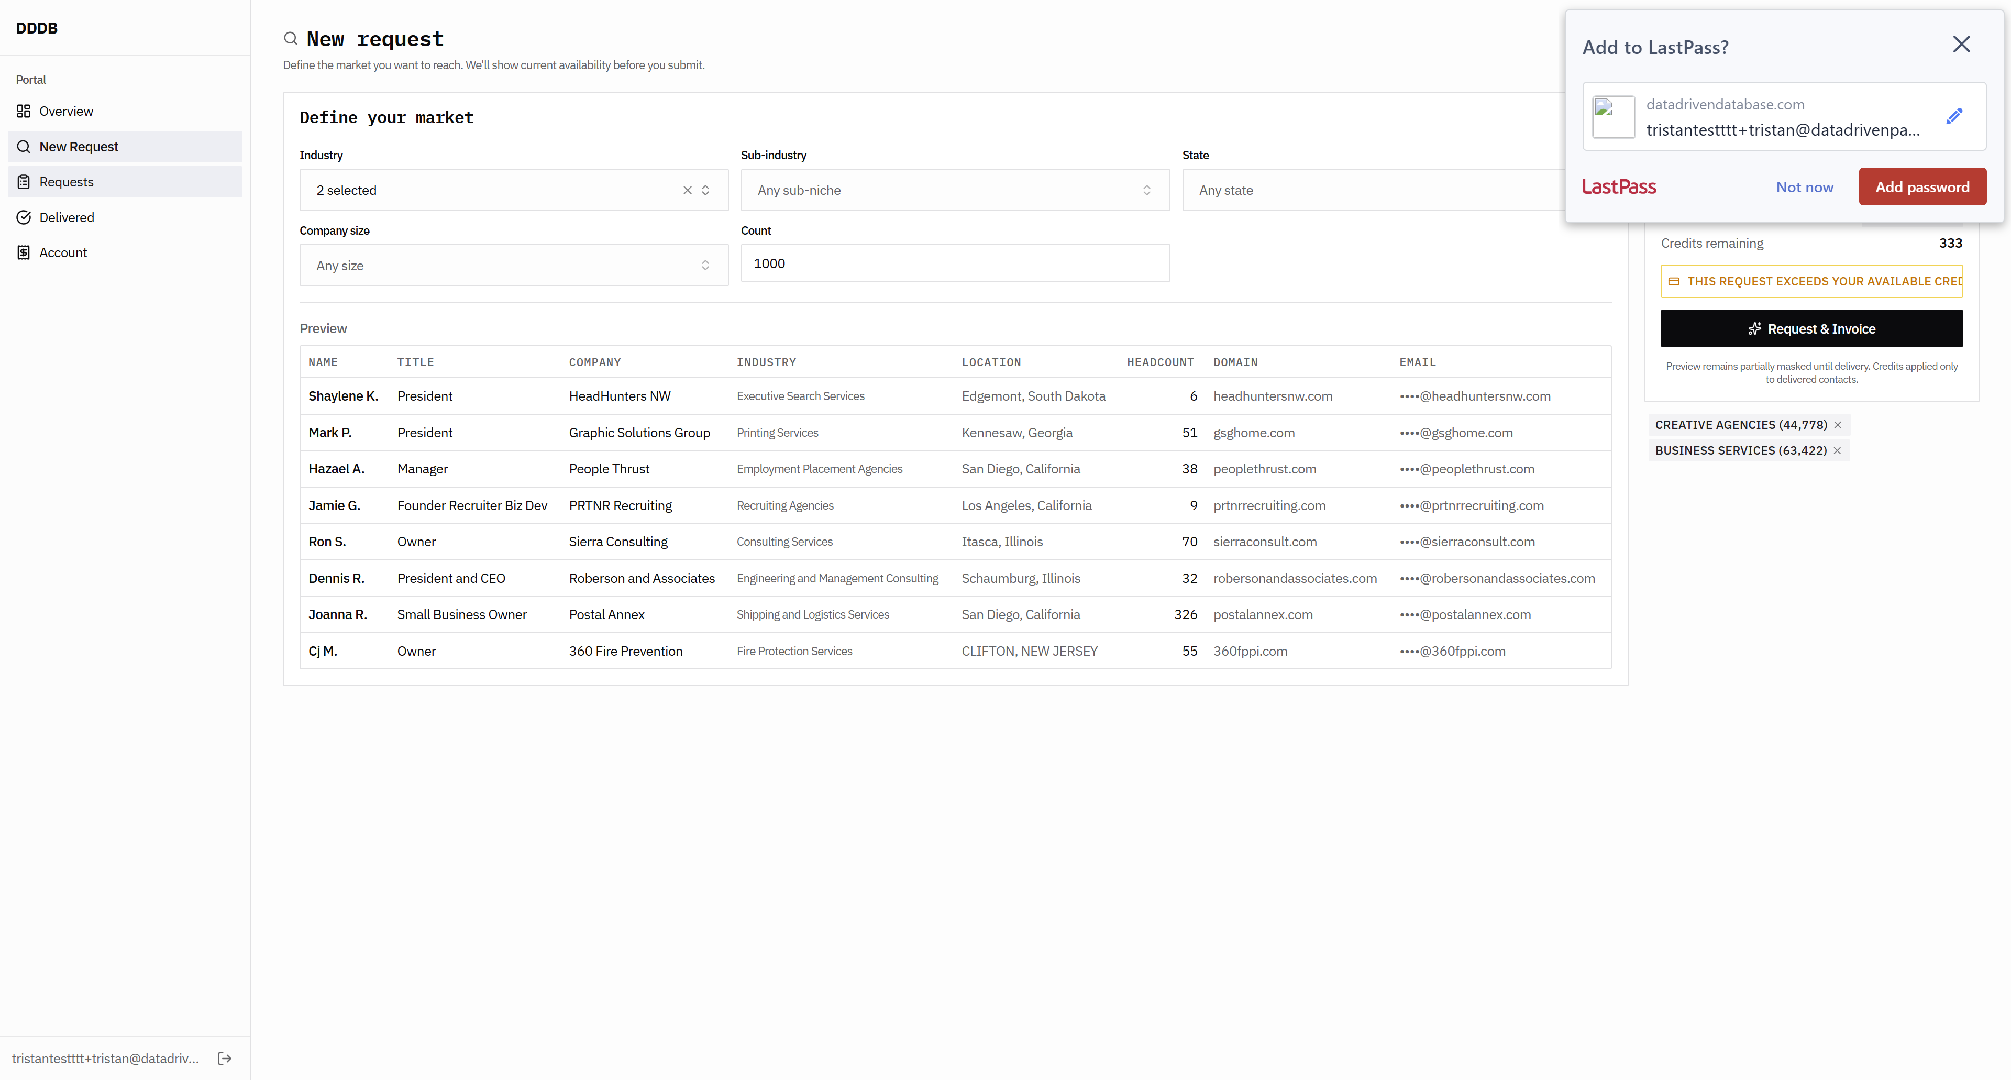Expand the Sub-industry Any sub-niche dropdown
Screen dimensions: 2011x1080
(x=954, y=190)
